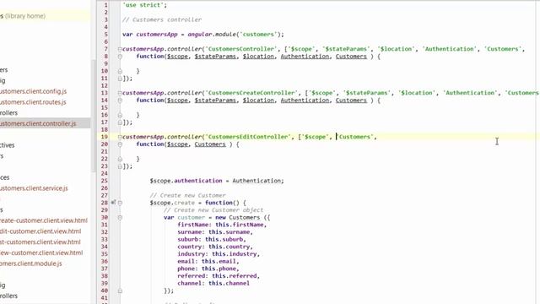Click Authentication parameter on line 8
Screen dimensions: 540x304
click(x=305, y=57)
